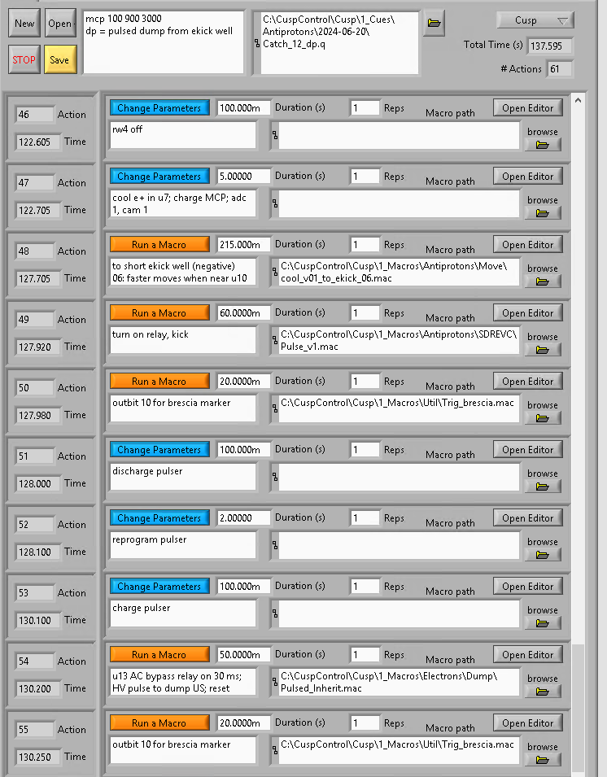Open the Cusp dropdown selector
Viewport: 607px width, 777px height.
click(x=535, y=20)
